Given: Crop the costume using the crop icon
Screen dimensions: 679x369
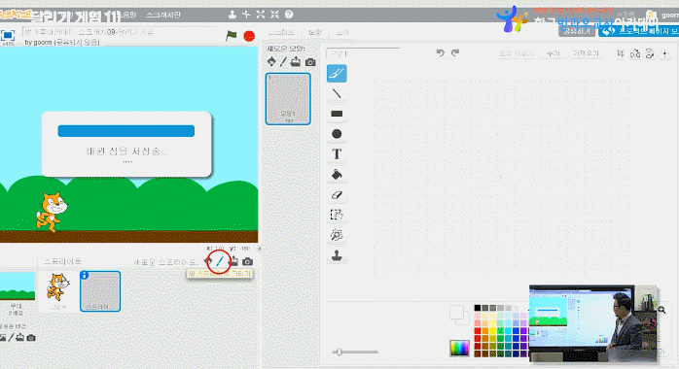Looking at the screenshot, I should (621, 53).
